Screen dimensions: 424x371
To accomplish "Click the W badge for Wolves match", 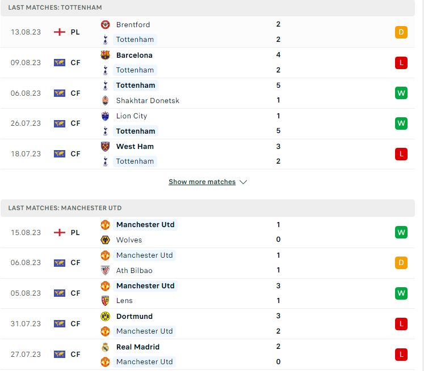I will click(x=401, y=232).
